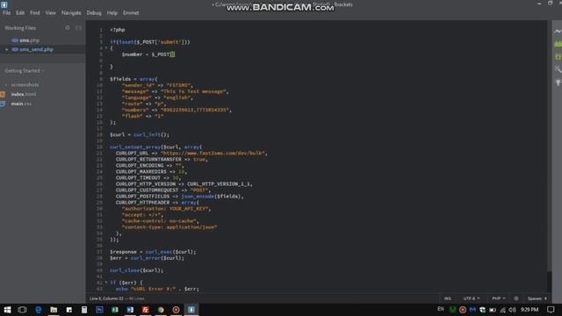562x316 pixels.
Task: Open the Find menu
Action: pos(35,13)
